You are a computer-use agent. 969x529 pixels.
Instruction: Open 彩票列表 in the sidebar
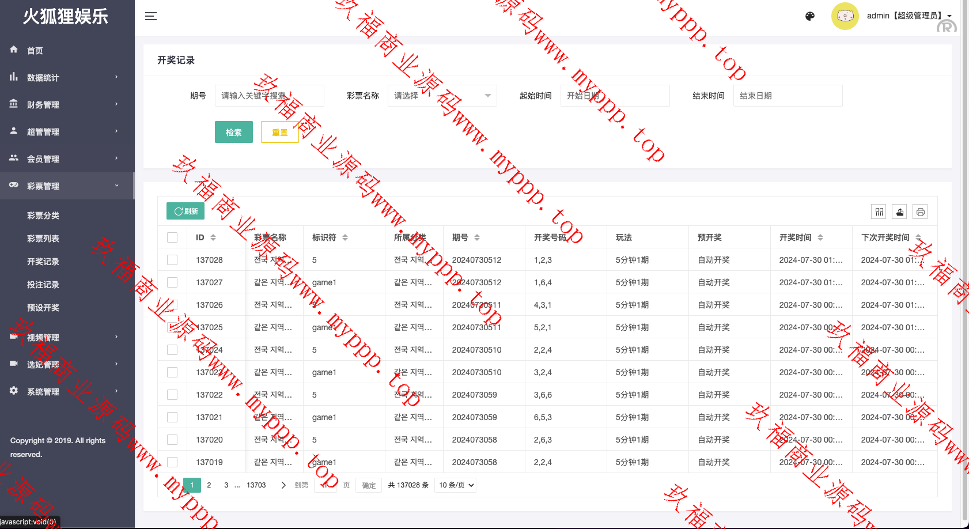click(43, 239)
